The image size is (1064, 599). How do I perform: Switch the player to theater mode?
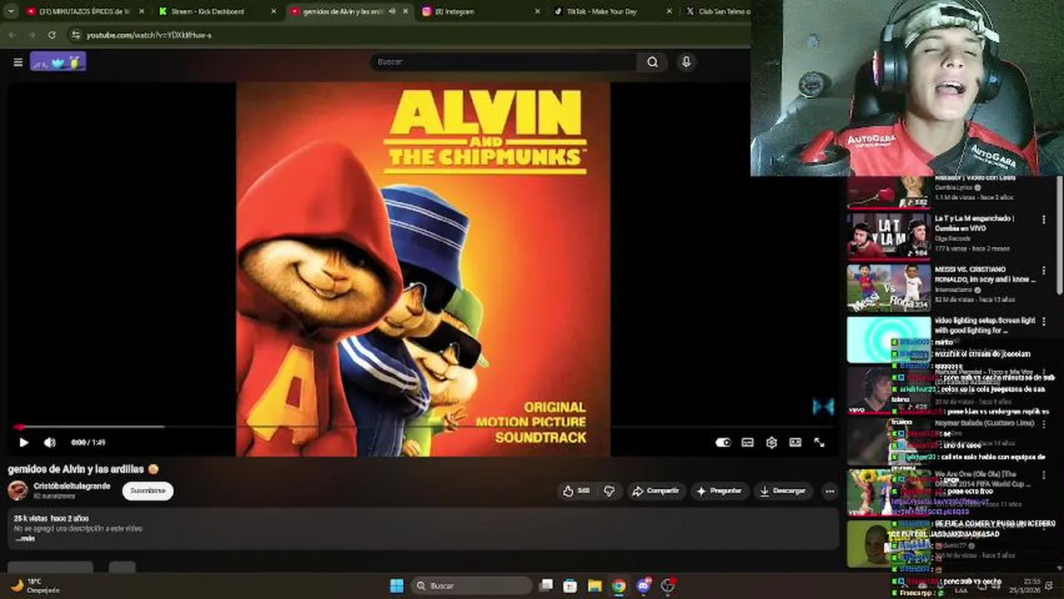coord(795,443)
